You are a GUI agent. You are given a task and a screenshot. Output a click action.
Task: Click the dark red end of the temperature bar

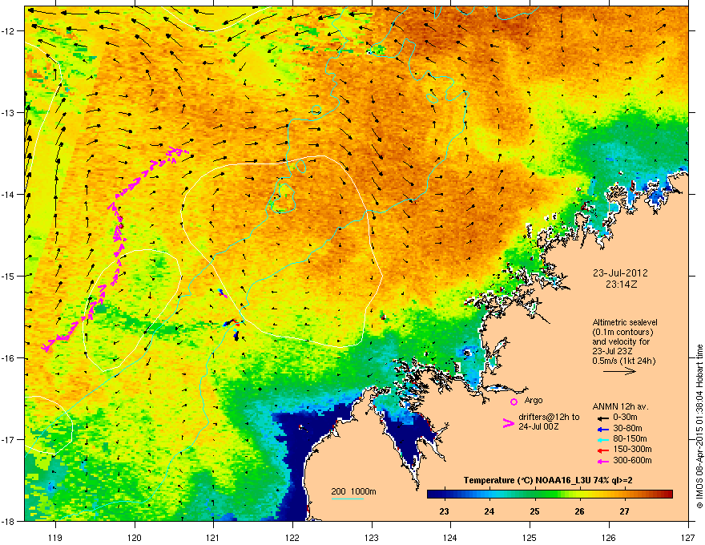[x=667, y=495]
